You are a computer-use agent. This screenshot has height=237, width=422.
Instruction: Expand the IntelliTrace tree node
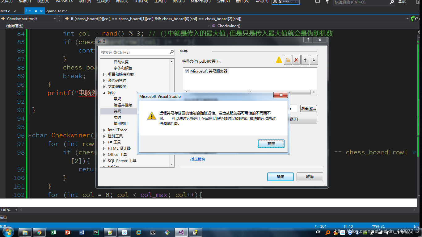point(104,130)
